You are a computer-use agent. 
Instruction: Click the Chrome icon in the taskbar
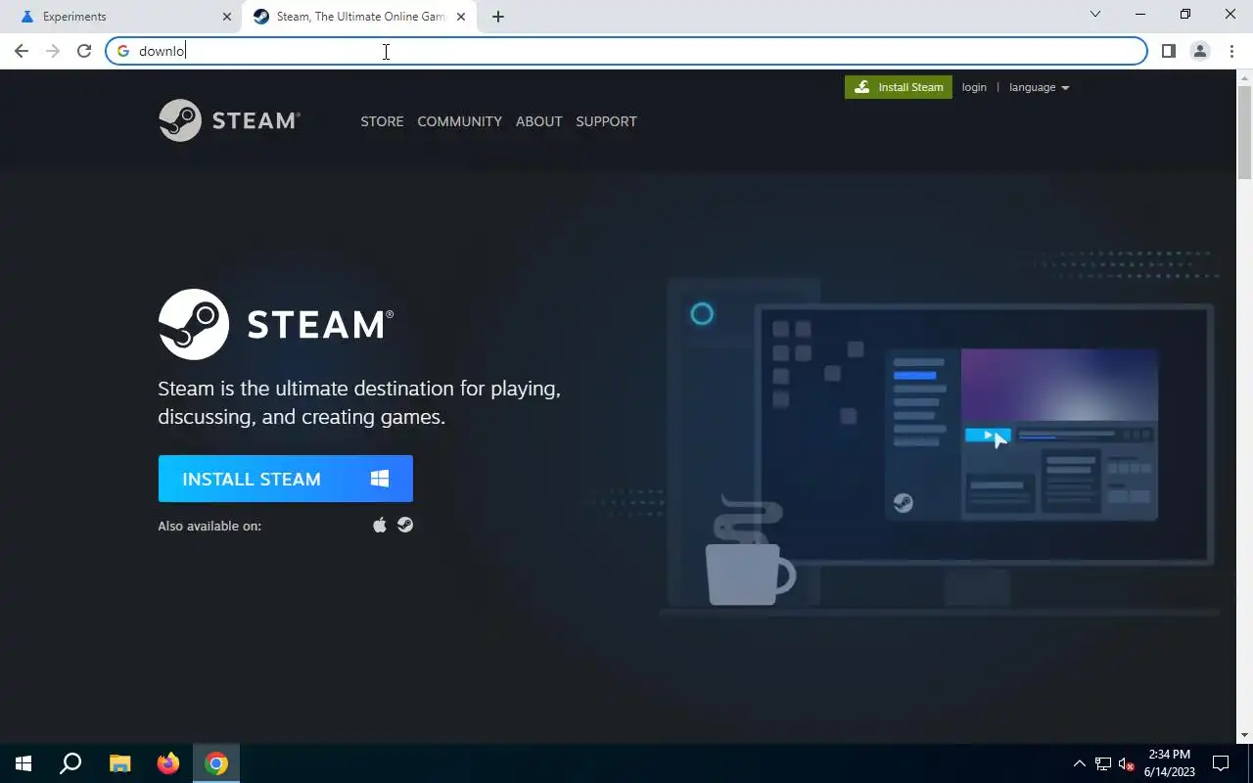(x=216, y=763)
